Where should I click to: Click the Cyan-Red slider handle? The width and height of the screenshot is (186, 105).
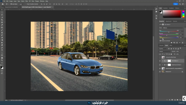[x=169, y=32]
